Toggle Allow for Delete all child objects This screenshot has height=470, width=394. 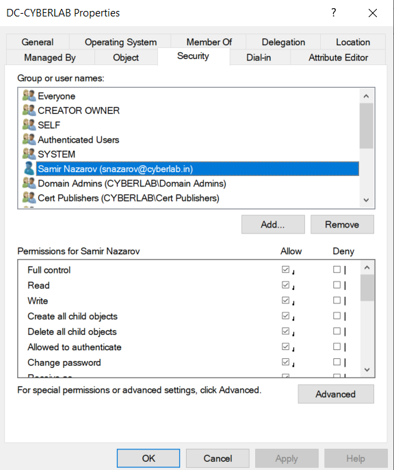coord(285,331)
